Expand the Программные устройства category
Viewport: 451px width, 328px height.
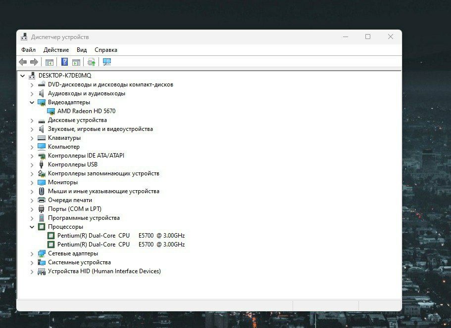click(x=32, y=218)
